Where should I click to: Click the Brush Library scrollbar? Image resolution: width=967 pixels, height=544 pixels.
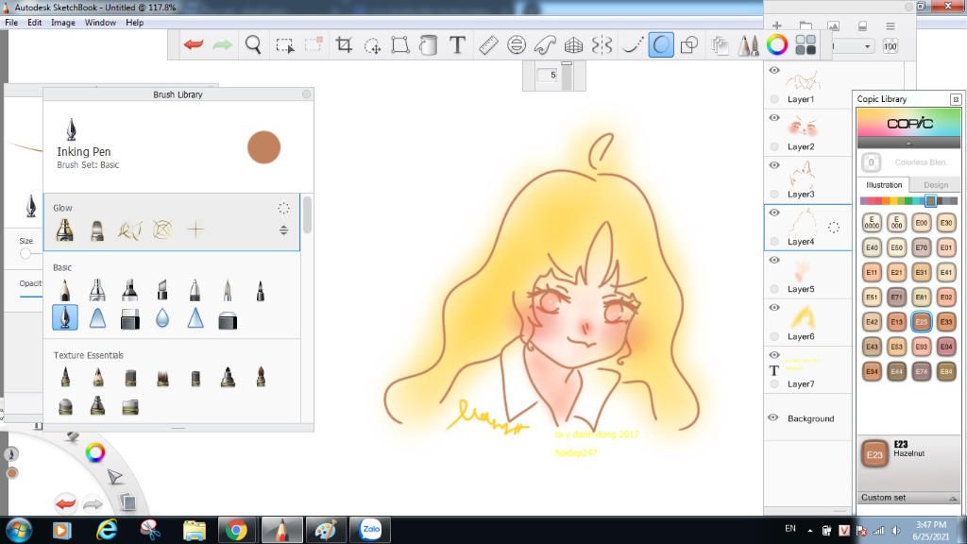pos(307,215)
